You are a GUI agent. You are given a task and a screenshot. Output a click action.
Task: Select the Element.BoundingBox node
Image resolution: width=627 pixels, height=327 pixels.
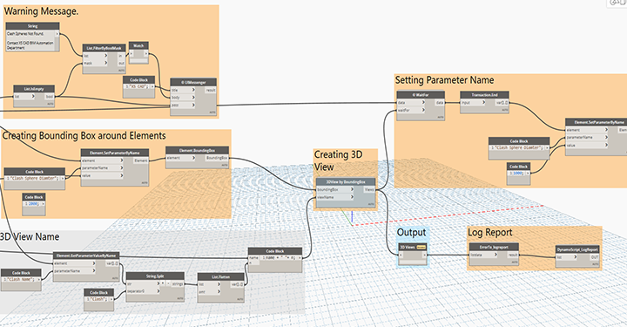point(197,157)
